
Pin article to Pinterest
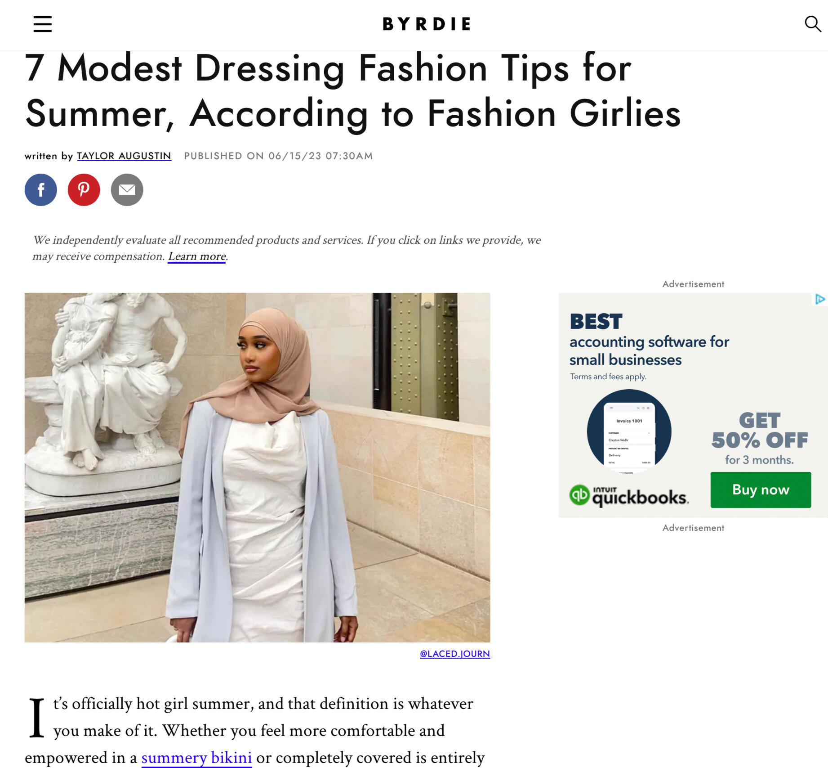click(x=84, y=190)
